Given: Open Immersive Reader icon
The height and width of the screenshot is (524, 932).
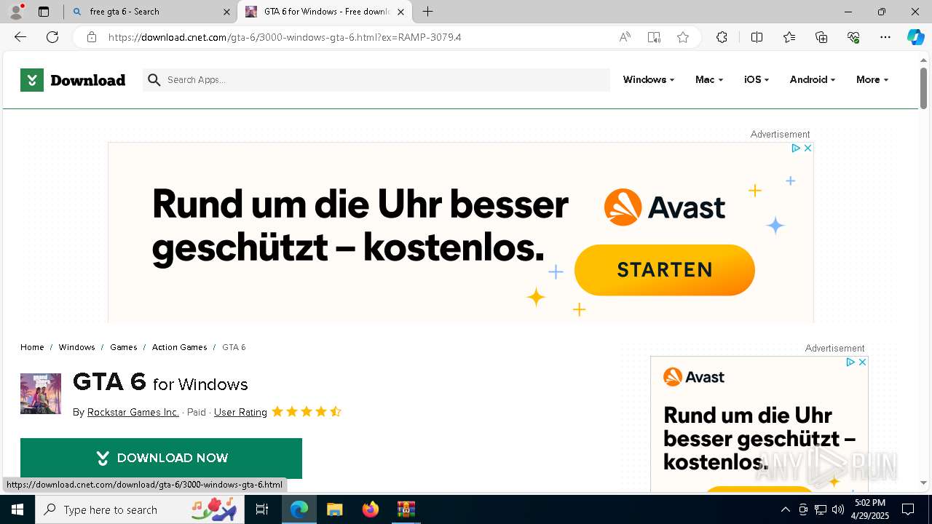Looking at the screenshot, I should [654, 37].
